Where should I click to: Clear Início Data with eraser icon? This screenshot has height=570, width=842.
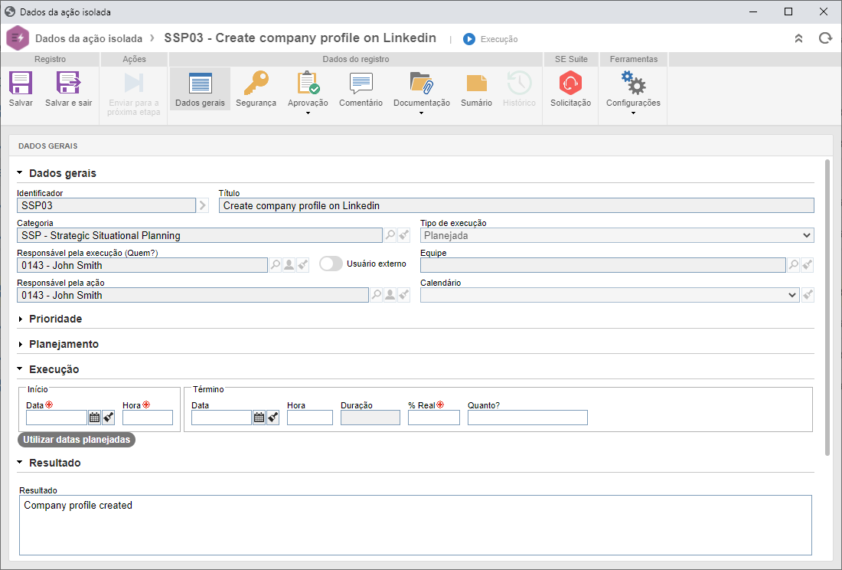pyautogui.click(x=109, y=418)
